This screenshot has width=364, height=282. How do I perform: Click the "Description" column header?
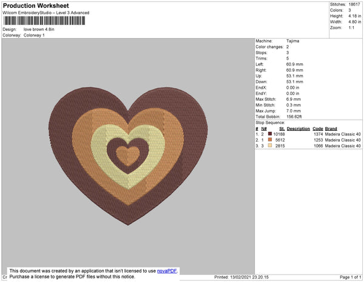point(298,129)
